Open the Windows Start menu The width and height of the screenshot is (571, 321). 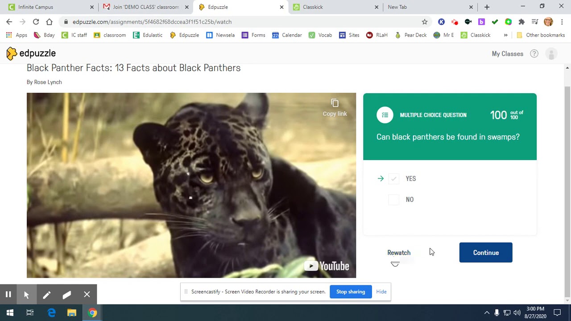[10, 313]
